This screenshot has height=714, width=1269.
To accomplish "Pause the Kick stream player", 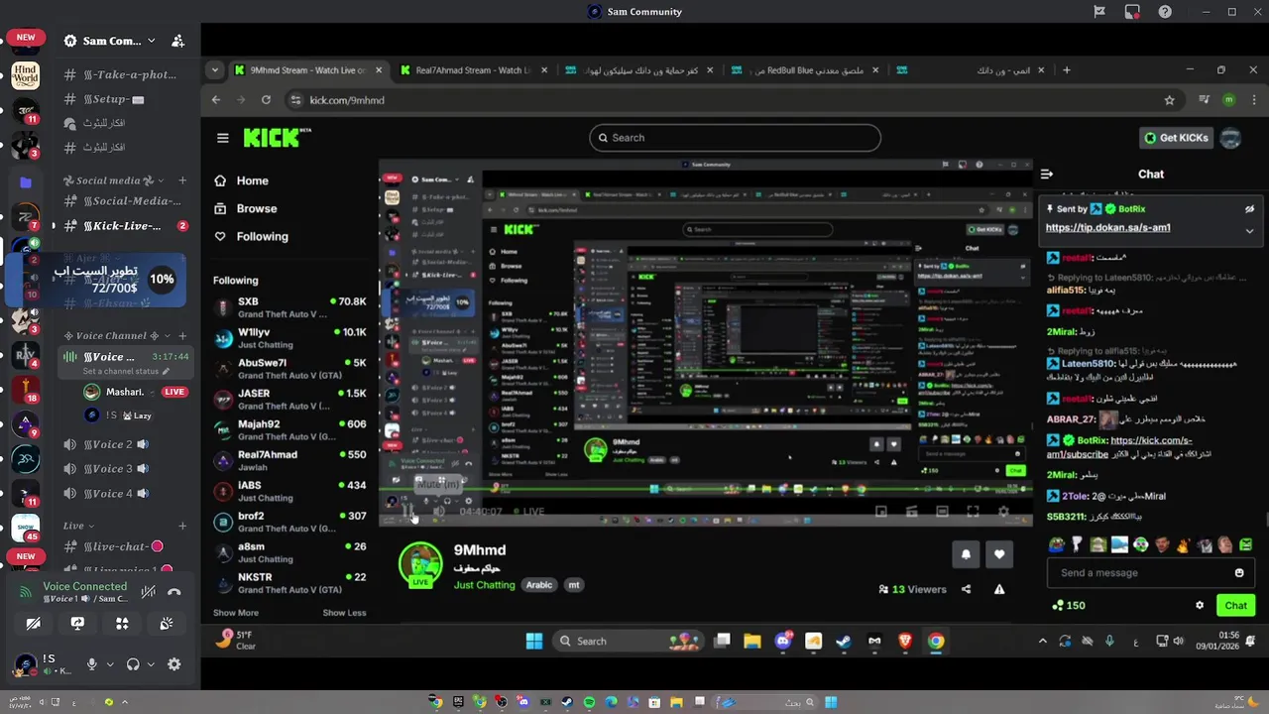I will click(x=406, y=512).
